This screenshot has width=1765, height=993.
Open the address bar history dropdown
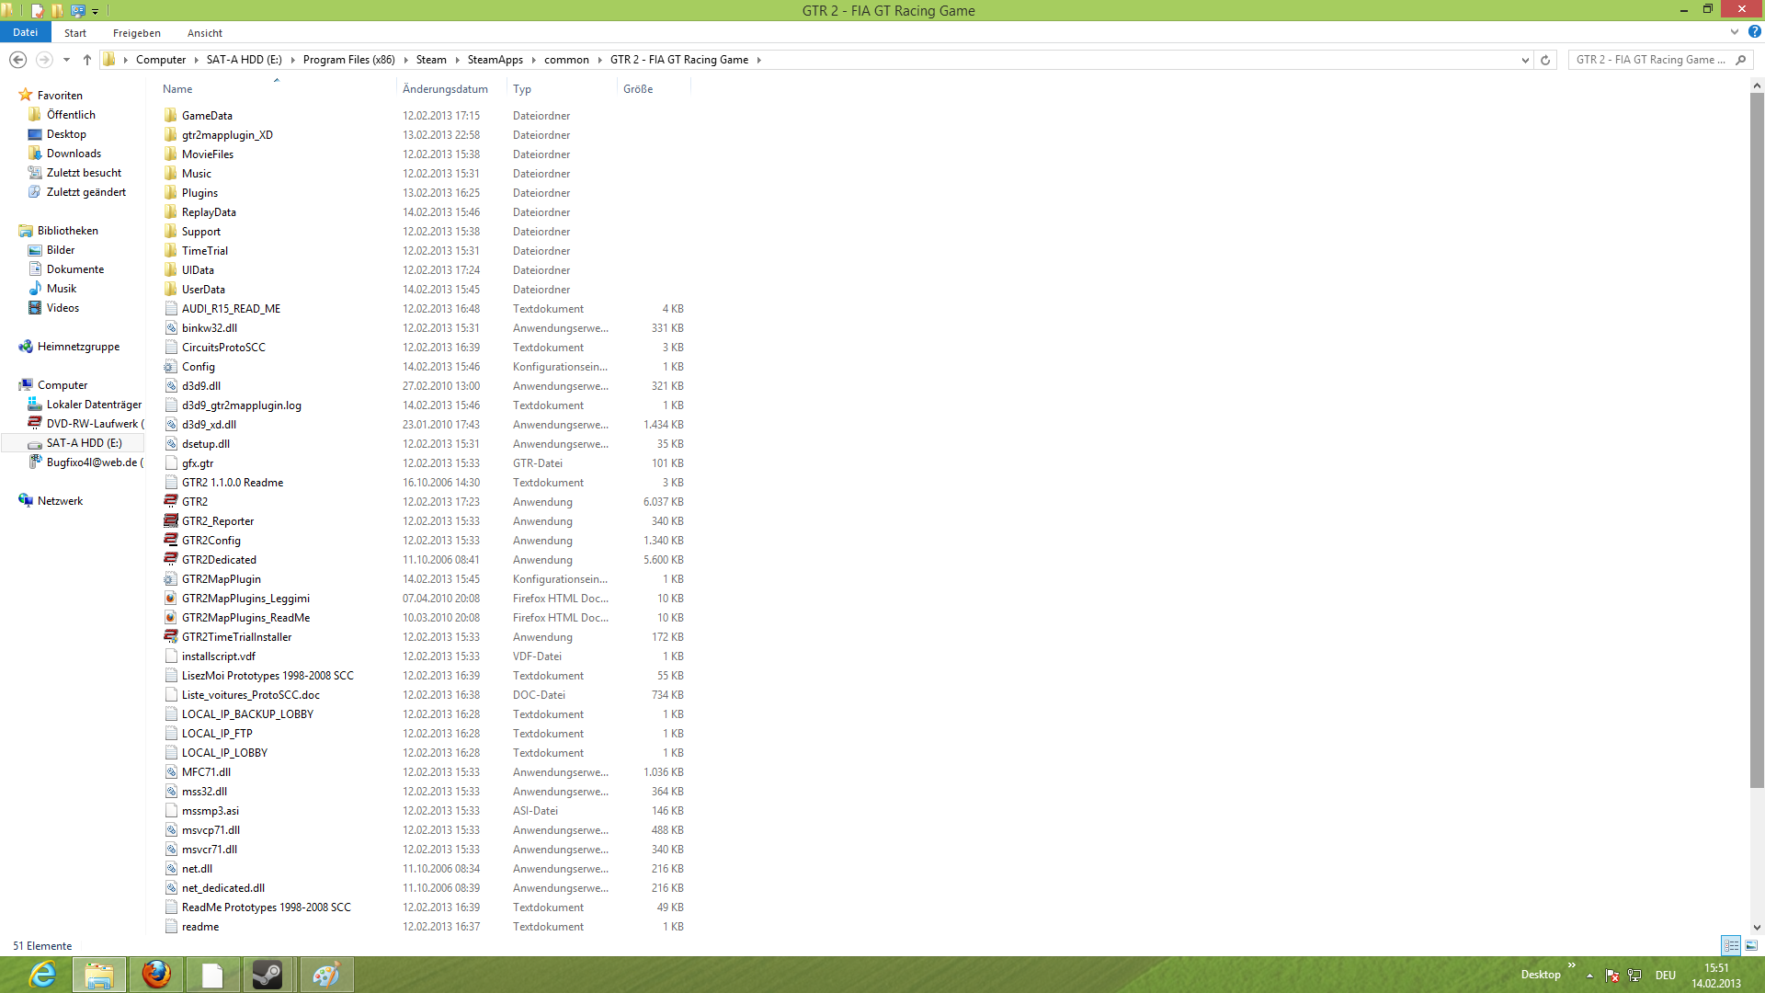point(1525,60)
